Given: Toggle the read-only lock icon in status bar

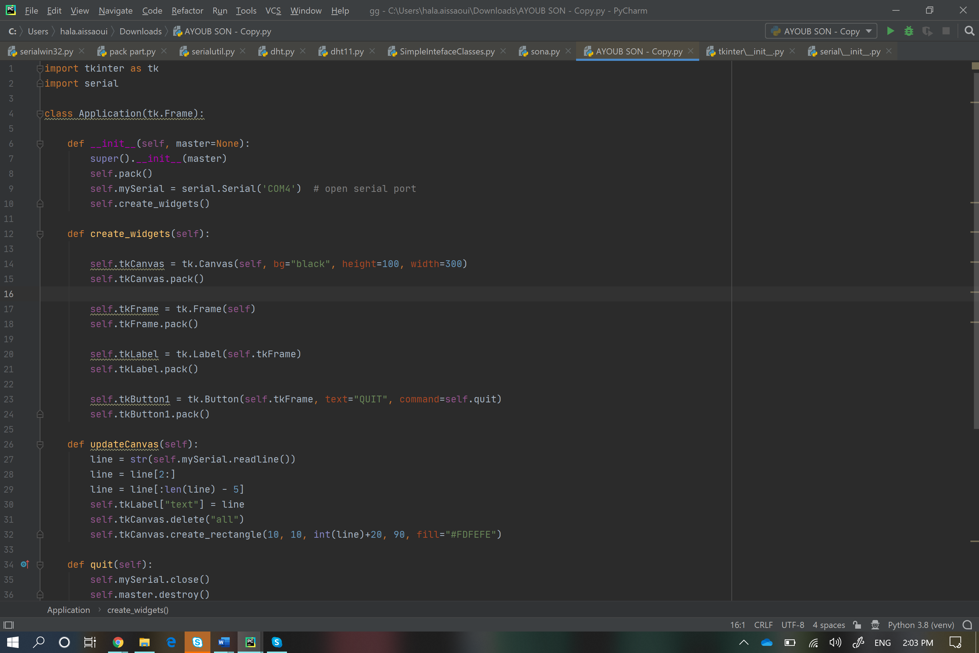Looking at the screenshot, I should pyautogui.click(x=857, y=625).
